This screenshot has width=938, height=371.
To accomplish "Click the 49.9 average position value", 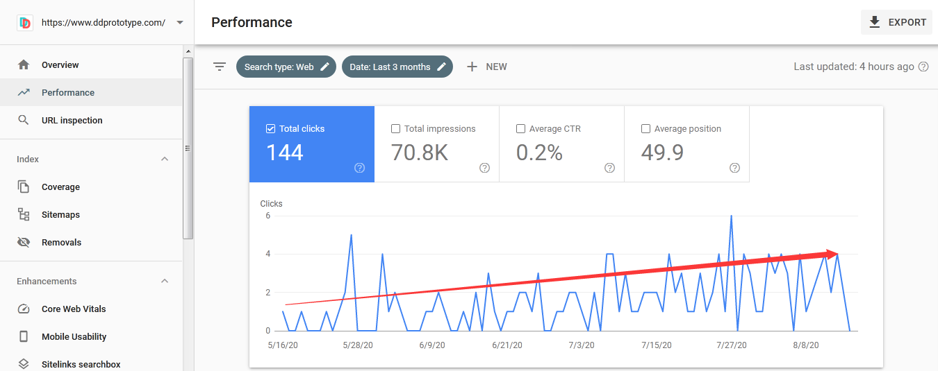I will pos(662,152).
